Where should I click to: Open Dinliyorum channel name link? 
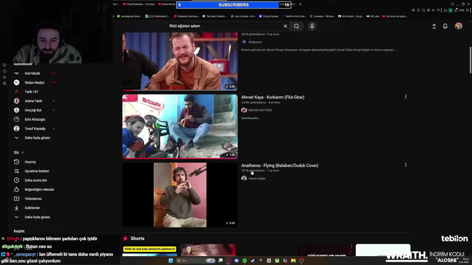coord(255,42)
